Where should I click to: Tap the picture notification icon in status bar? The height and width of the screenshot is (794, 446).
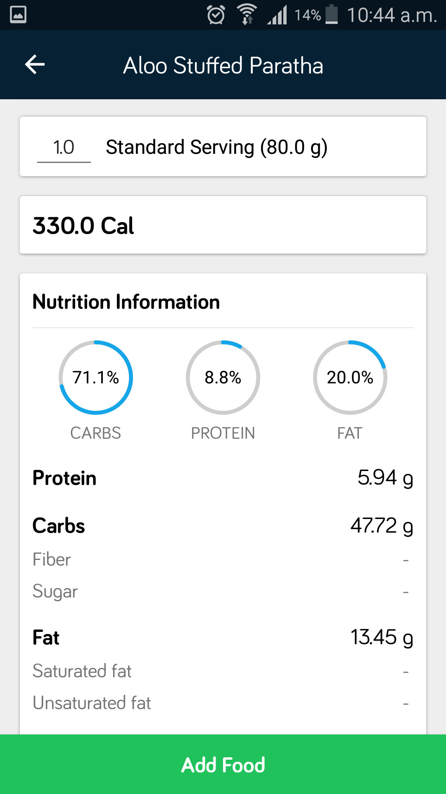pos(18,15)
